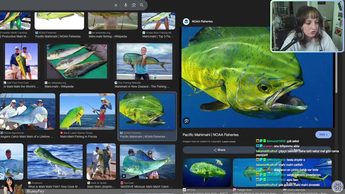Click the Google search input field

[x=55, y=5]
